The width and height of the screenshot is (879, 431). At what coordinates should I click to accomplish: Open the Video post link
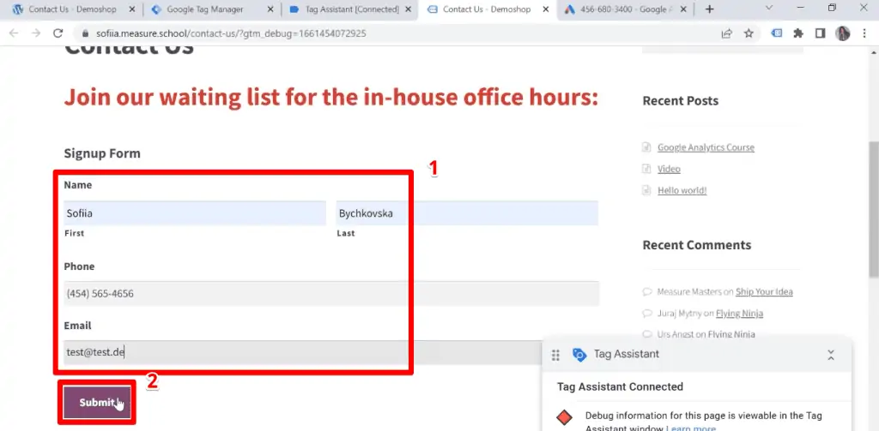pos(669,169)
